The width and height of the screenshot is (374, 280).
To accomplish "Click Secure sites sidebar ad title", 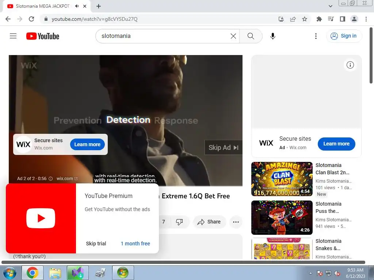I will click(295, 139).
